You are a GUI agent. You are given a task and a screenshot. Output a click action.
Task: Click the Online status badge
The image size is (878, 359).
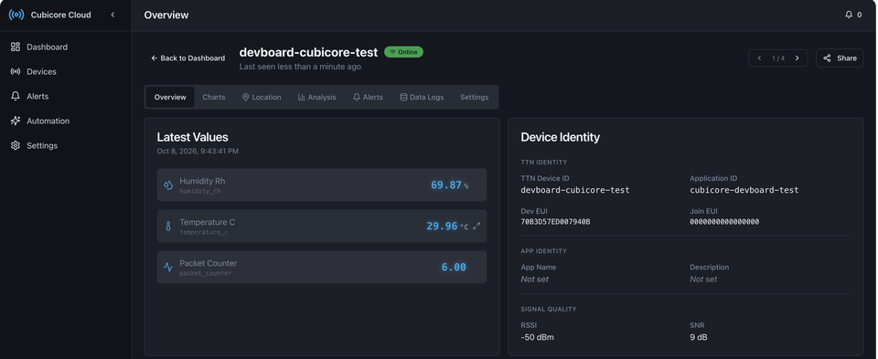(403, 52)
